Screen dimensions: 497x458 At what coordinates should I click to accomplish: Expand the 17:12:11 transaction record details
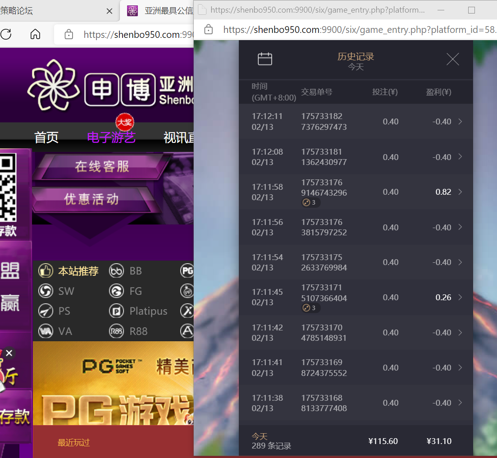pos(461,121)
